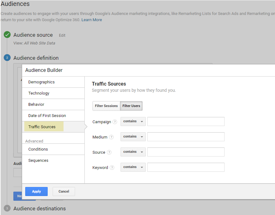Expand the Keyword contains dropdown
This screenshot has height=215, width=275.
(x=133, y=167)
